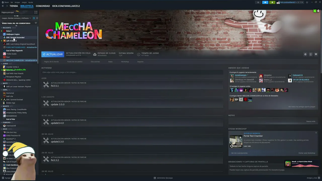The width and height of the screenshot is (322, 181).
Task: Click the activity input field to post
Action: [x=132, y=72]
